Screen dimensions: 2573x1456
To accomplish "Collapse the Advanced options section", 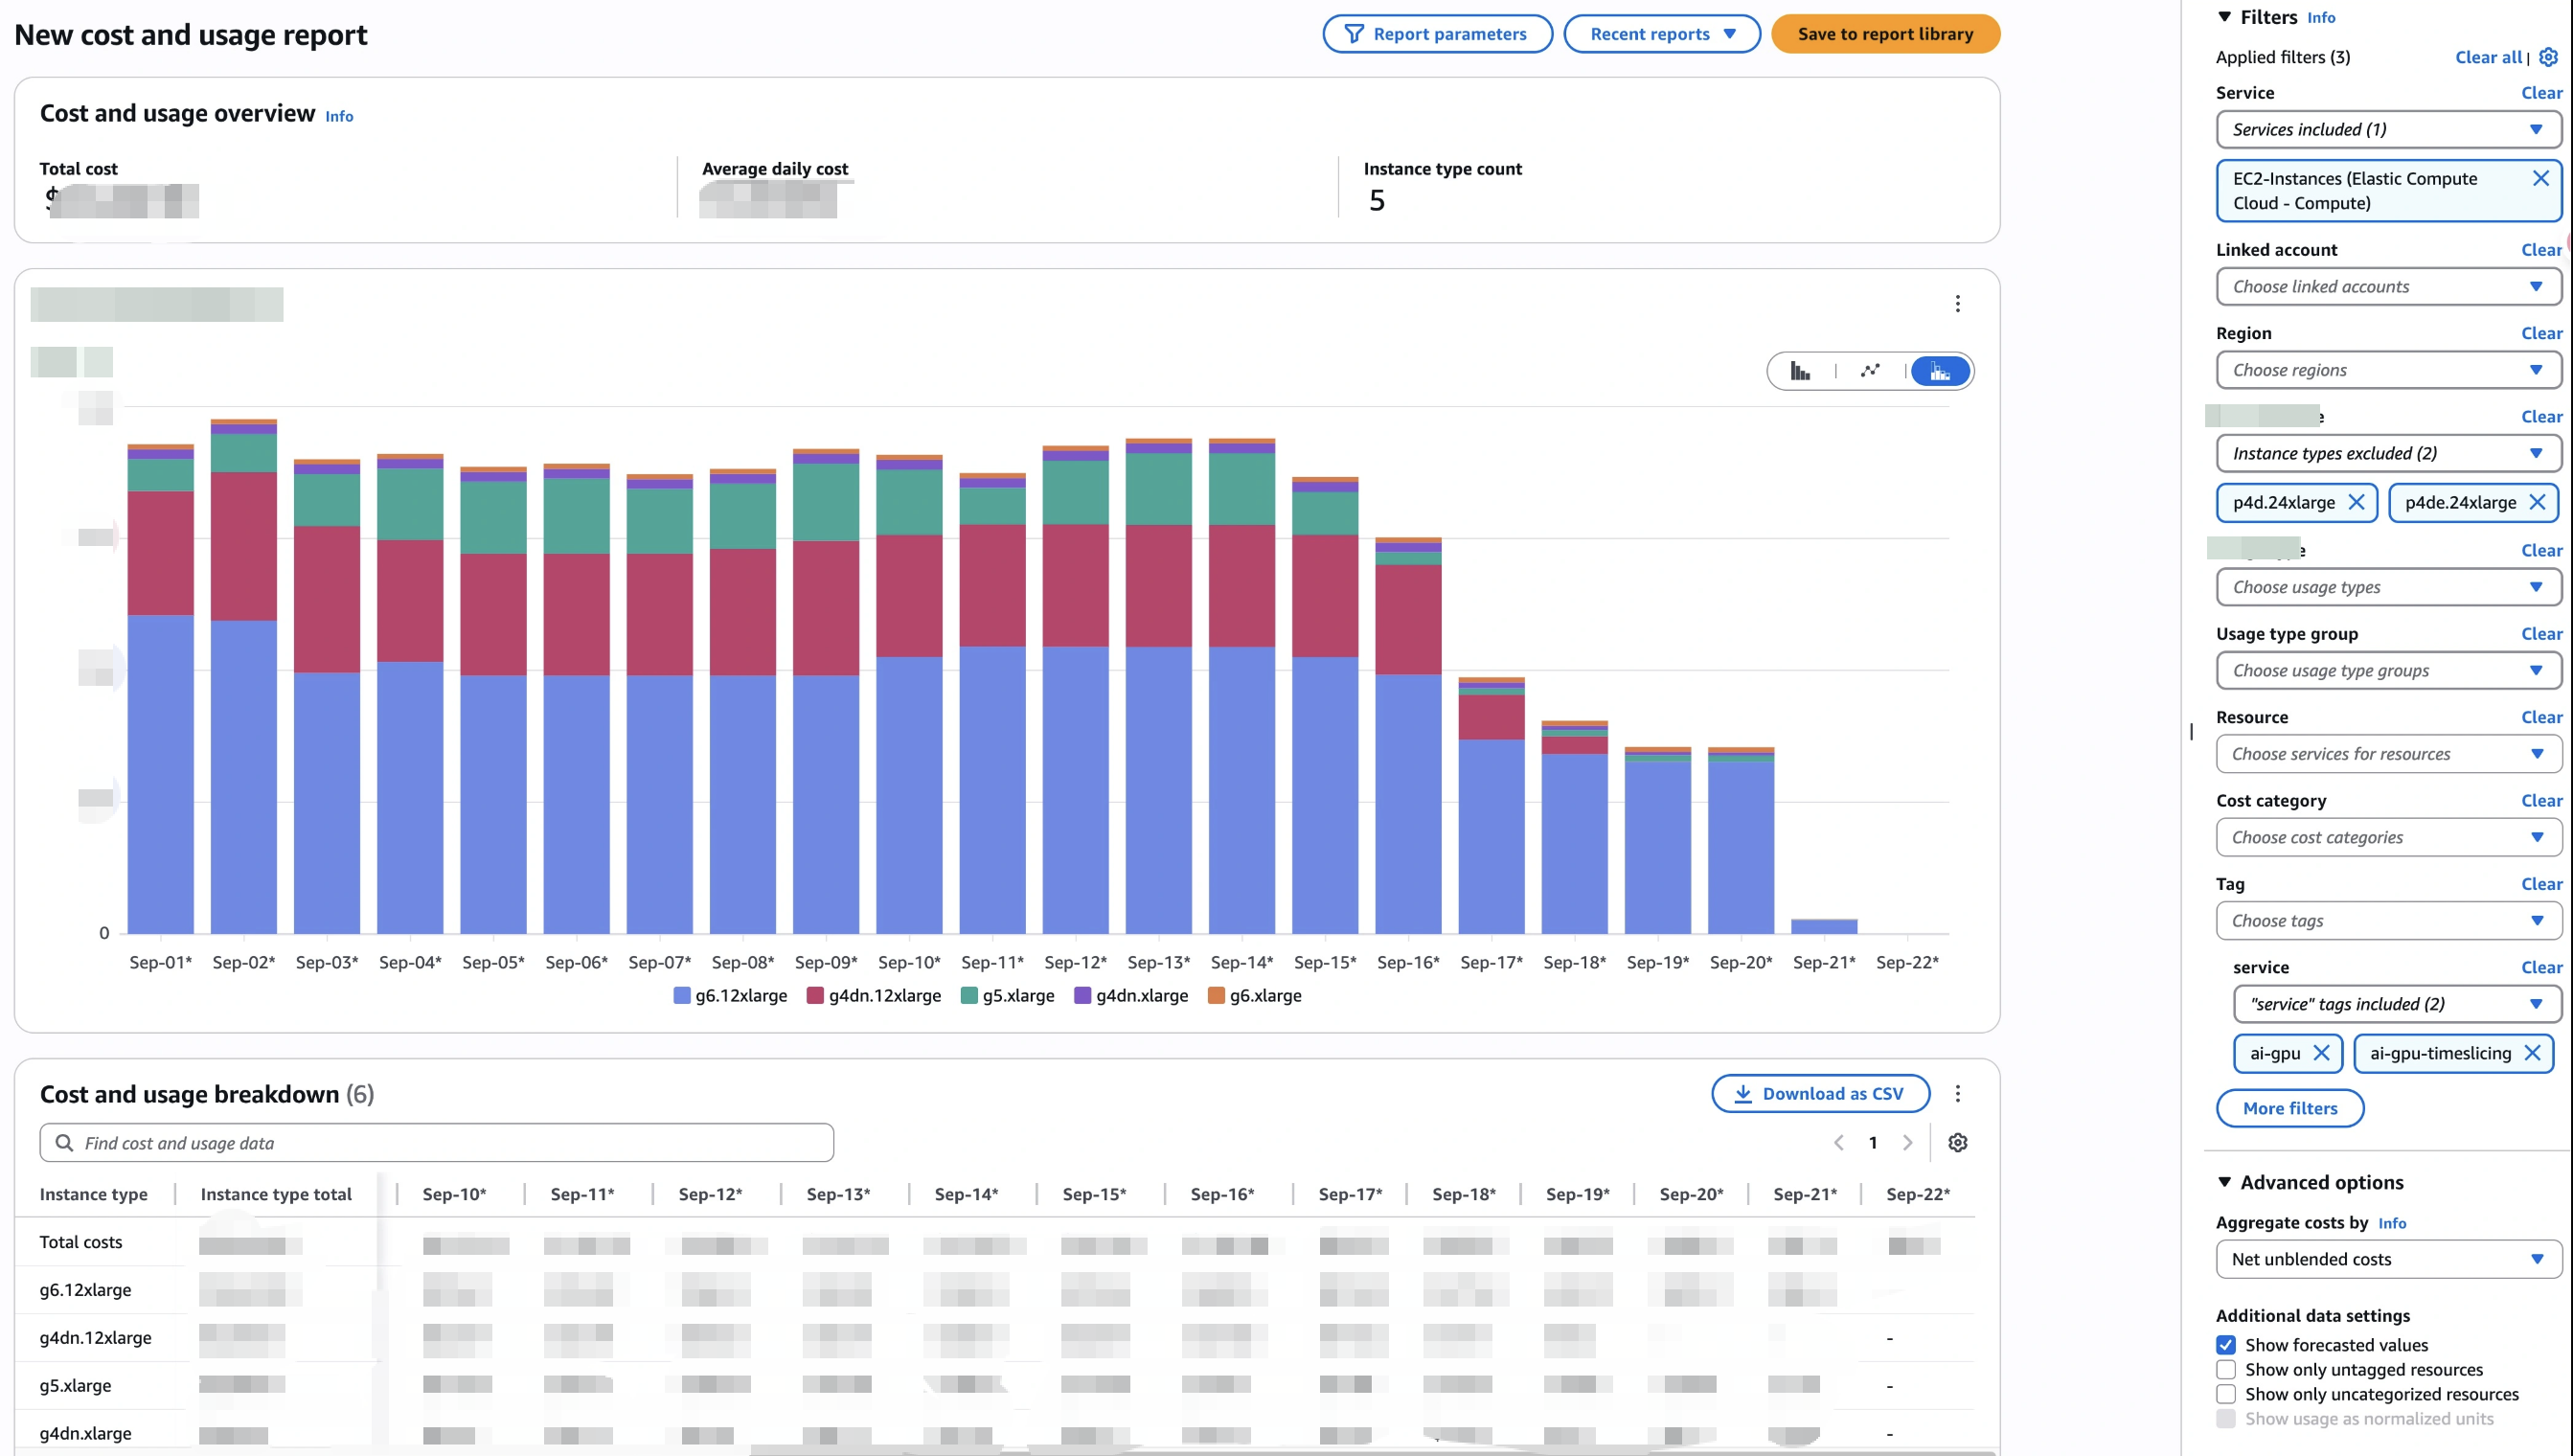I will (x=2224, y=1183).
